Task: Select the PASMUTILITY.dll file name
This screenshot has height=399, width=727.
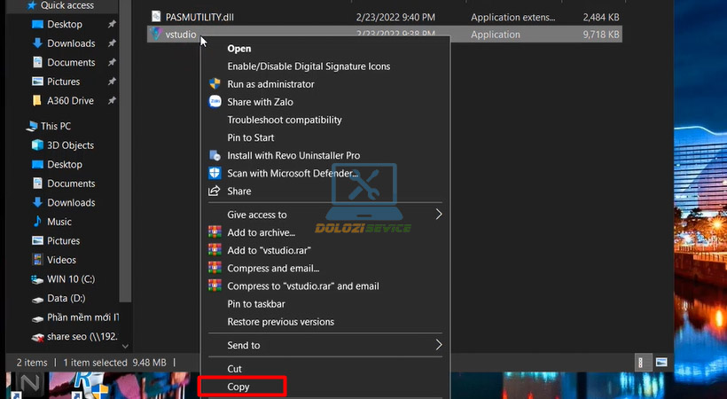Action: click(x=199, y=17)
